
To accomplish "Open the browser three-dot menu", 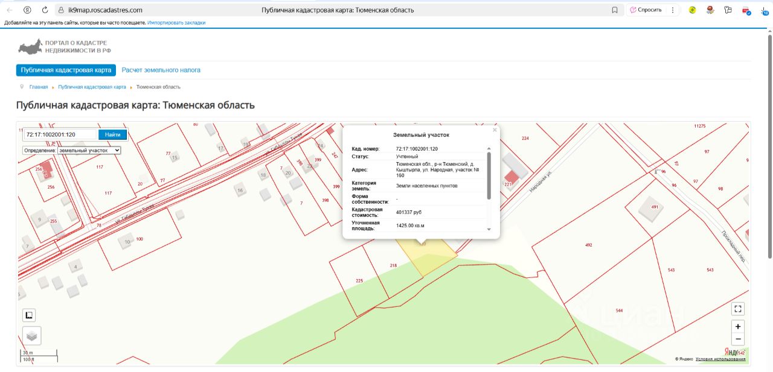I will [x=673, y=10].
